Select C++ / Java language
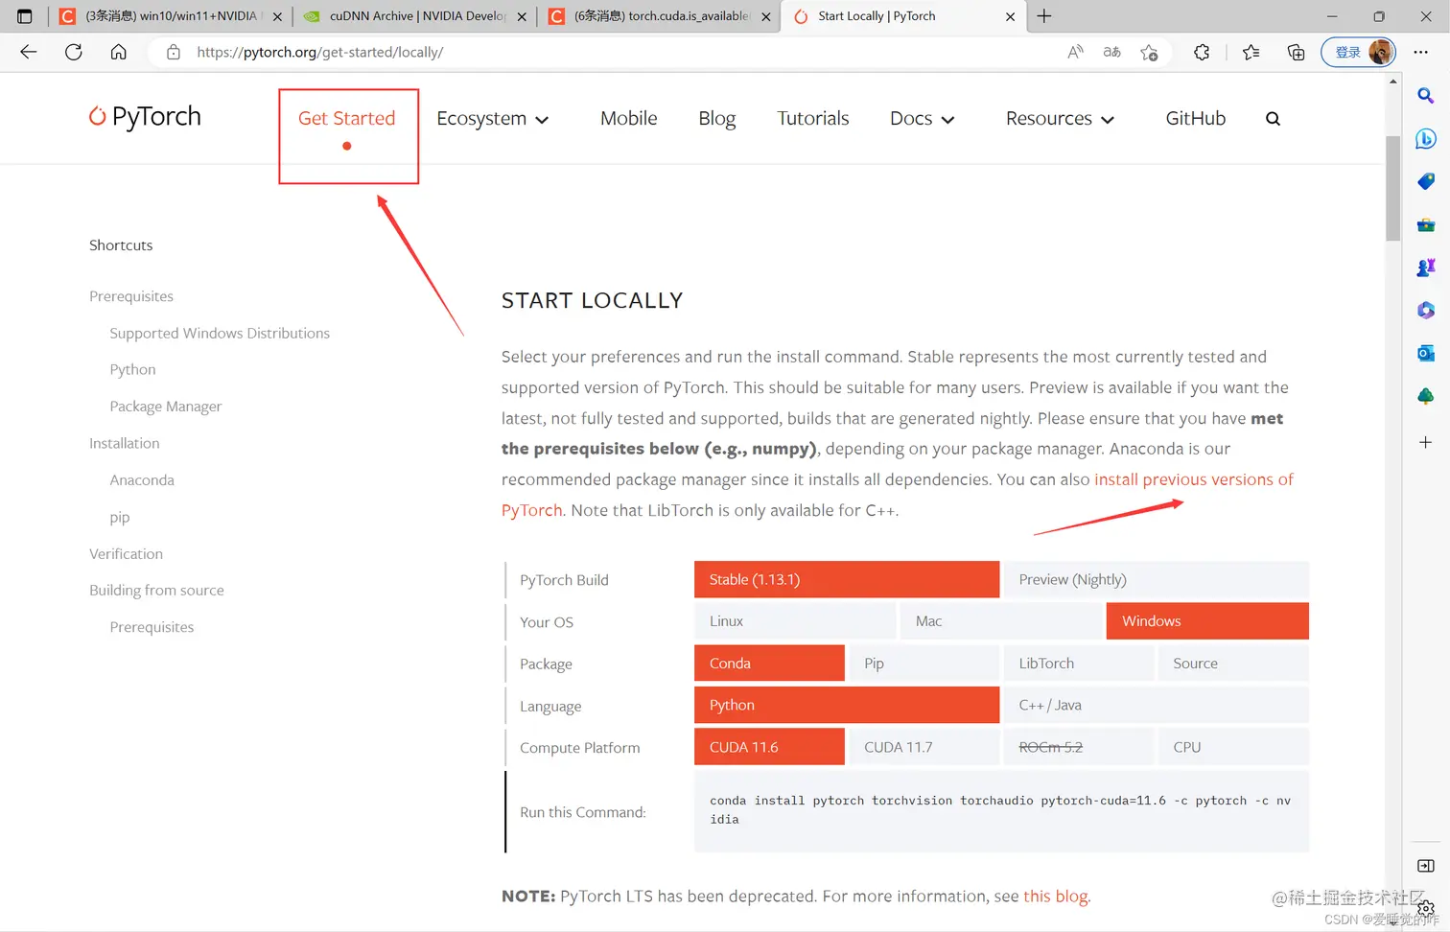Image resolution: width=1450 pixels, height=932 pixels. point(1157,705)
